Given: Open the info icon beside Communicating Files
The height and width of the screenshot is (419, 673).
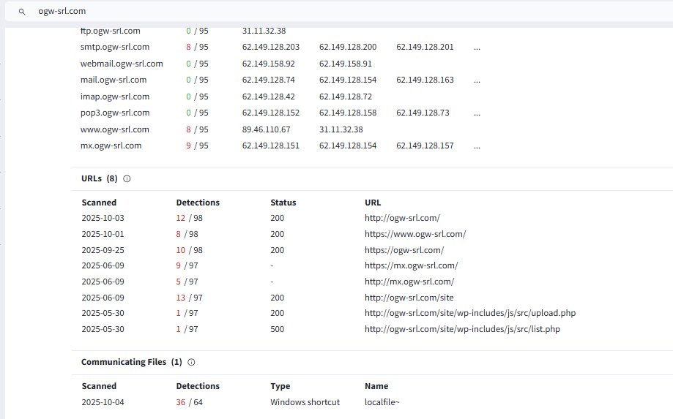Looking at the screenshot, I should point(191,362).
